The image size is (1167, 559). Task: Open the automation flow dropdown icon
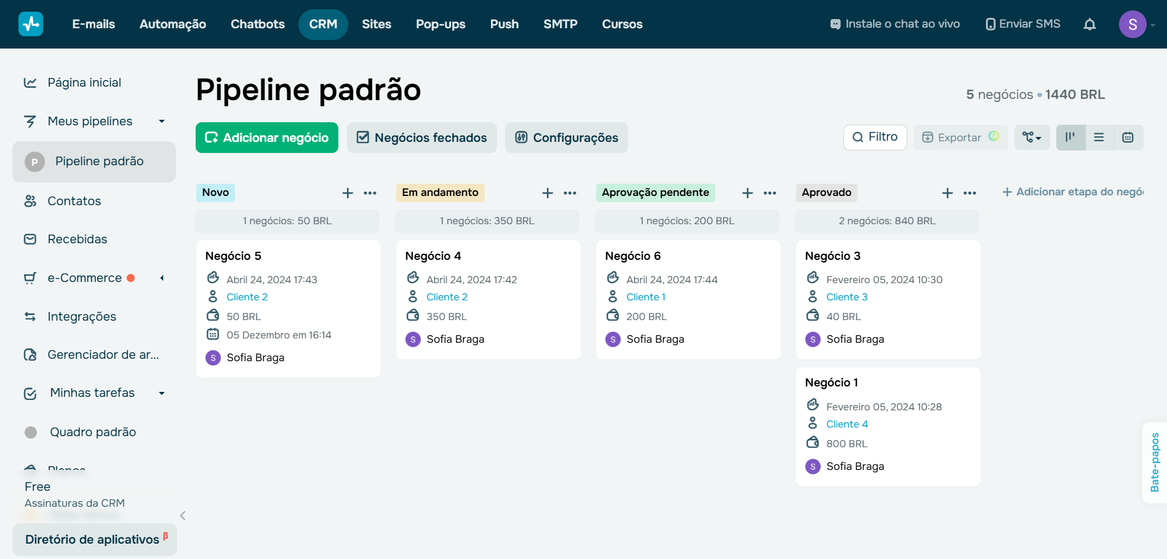point(1032,138)
